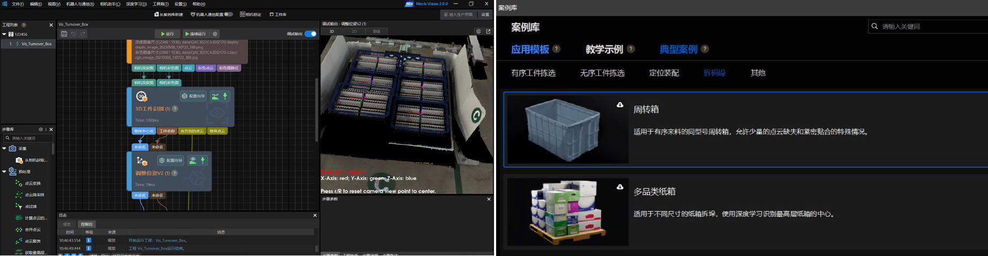The height and width of the screenshot is (256, 988).
Task: Collapse the 预处理 category
Action: tap(4, 172)
